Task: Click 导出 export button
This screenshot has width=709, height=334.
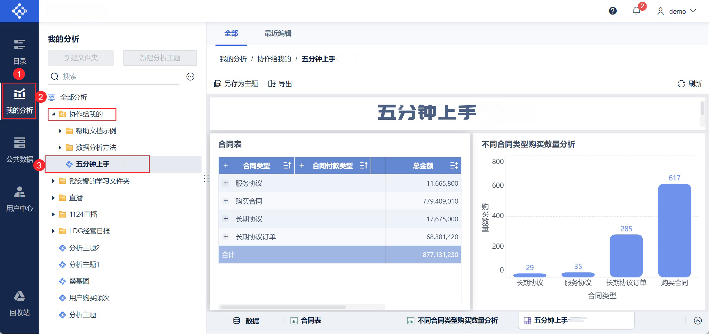Action: point(280,84)
